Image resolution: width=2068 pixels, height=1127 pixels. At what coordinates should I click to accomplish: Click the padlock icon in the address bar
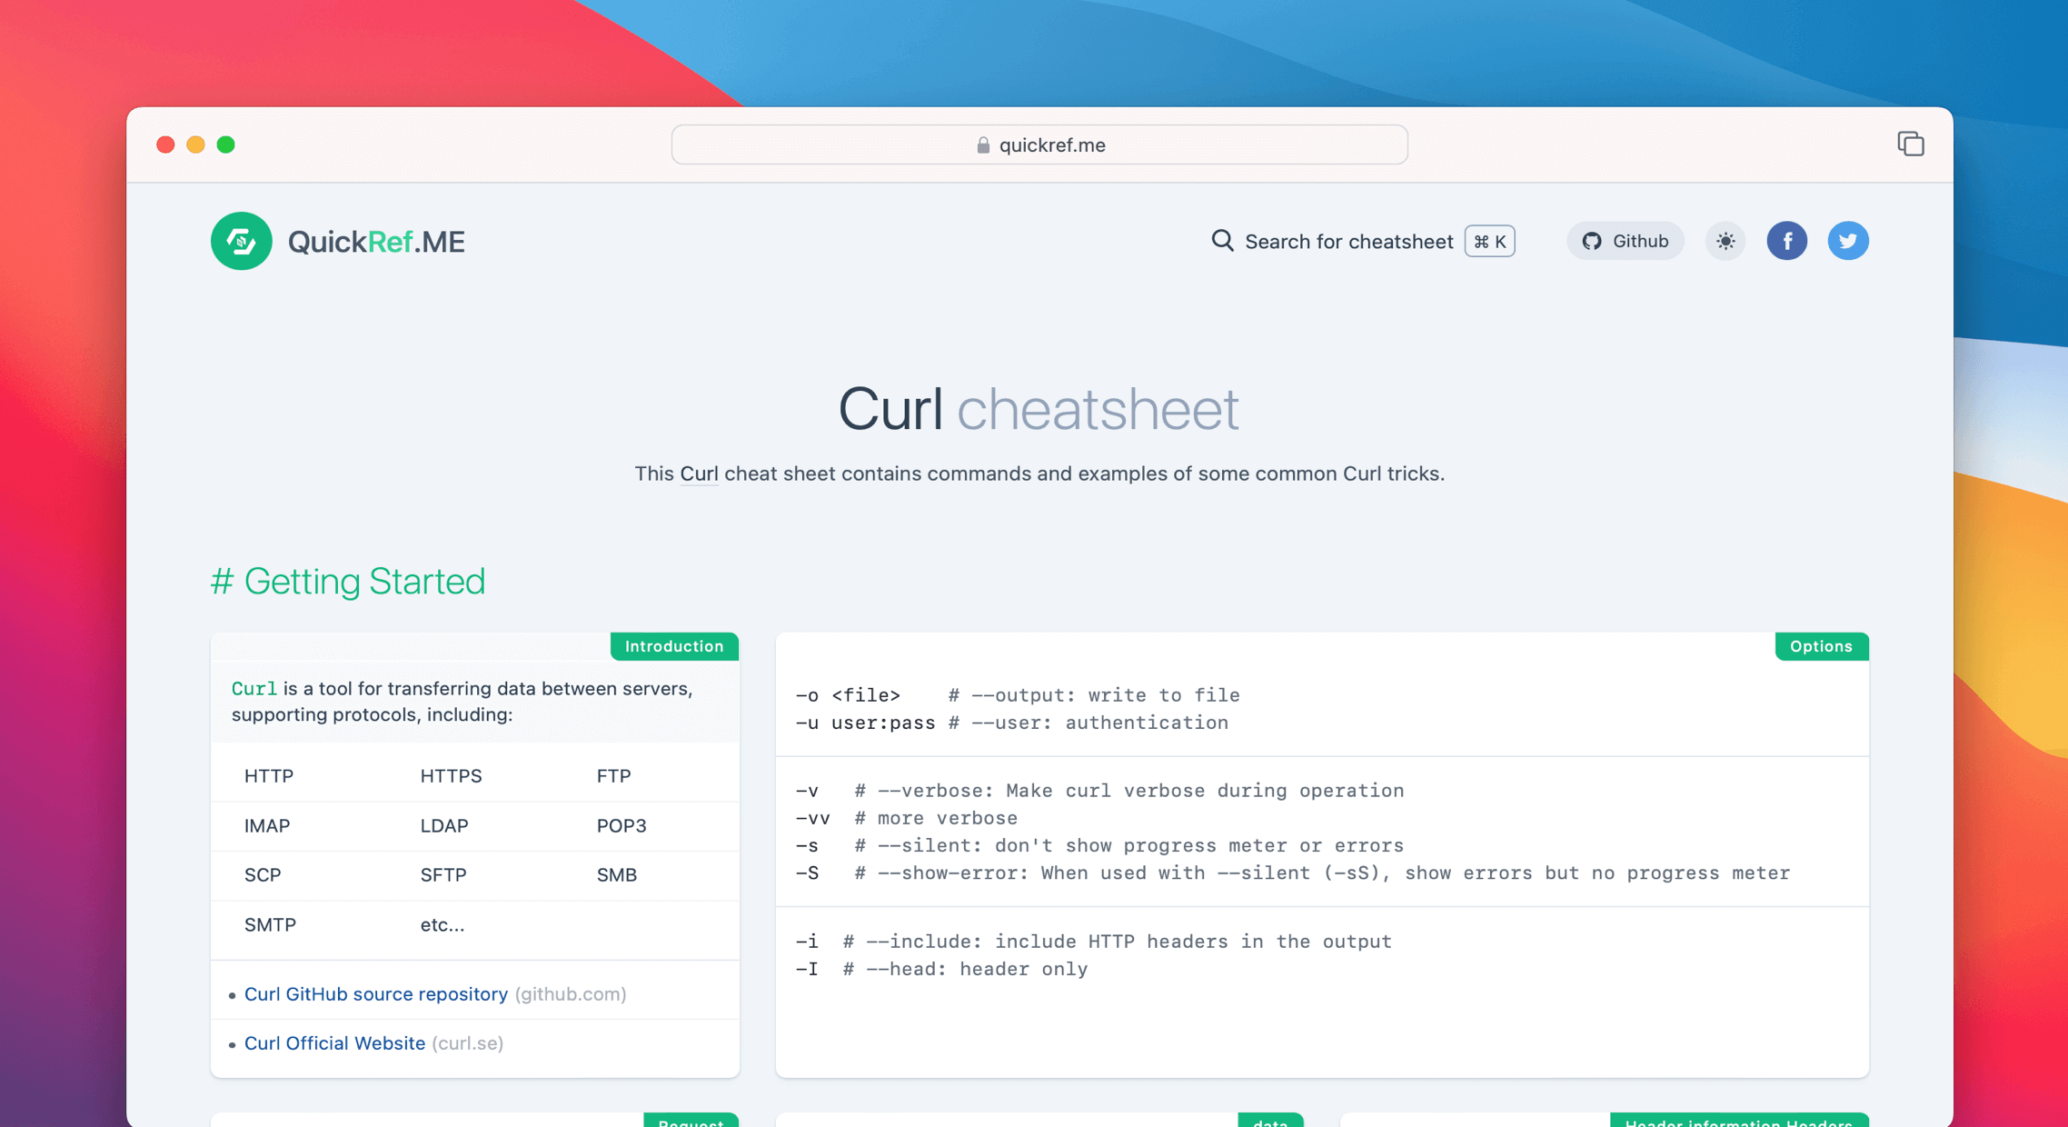[982, 145]
